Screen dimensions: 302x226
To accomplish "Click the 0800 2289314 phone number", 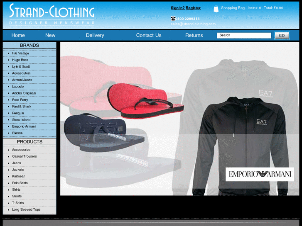I will pos(187,19).
